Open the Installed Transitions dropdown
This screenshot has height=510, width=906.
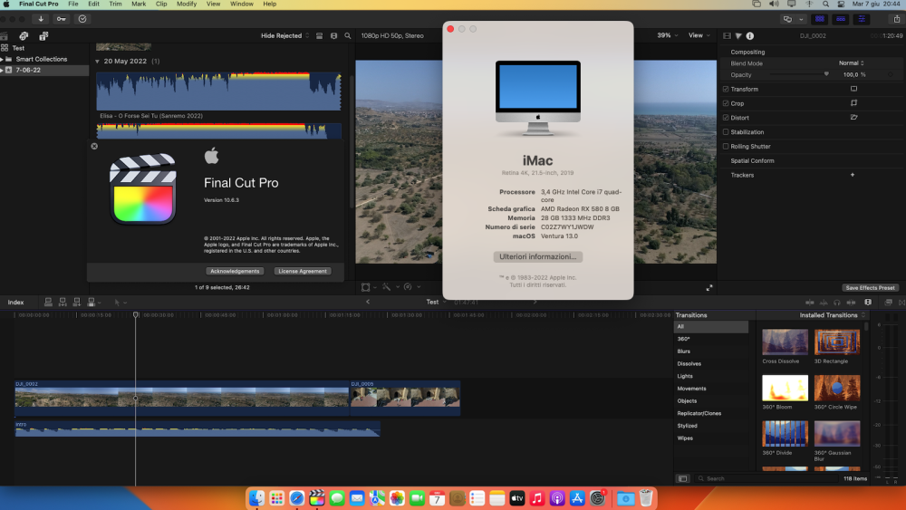tap(832, 315)
